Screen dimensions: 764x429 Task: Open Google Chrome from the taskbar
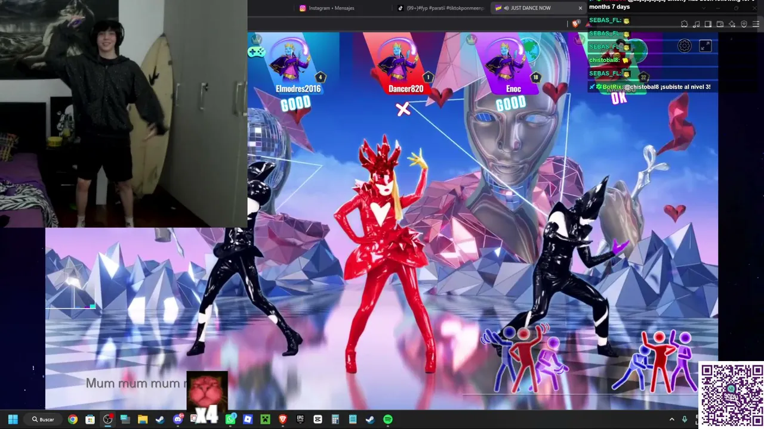72,419
